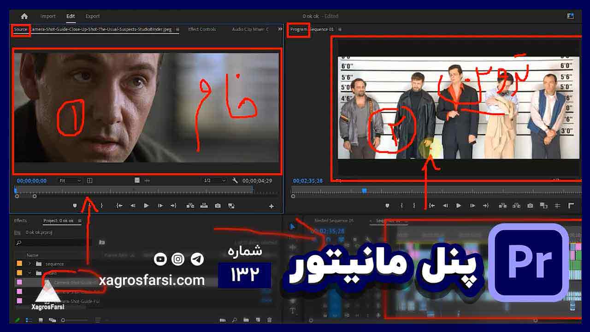Step forward one frame in Source
The height and width of the screenshot is (332, 590).
[160, 206]
